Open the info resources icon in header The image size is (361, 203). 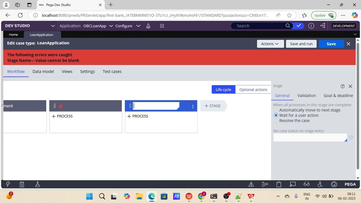311,26
